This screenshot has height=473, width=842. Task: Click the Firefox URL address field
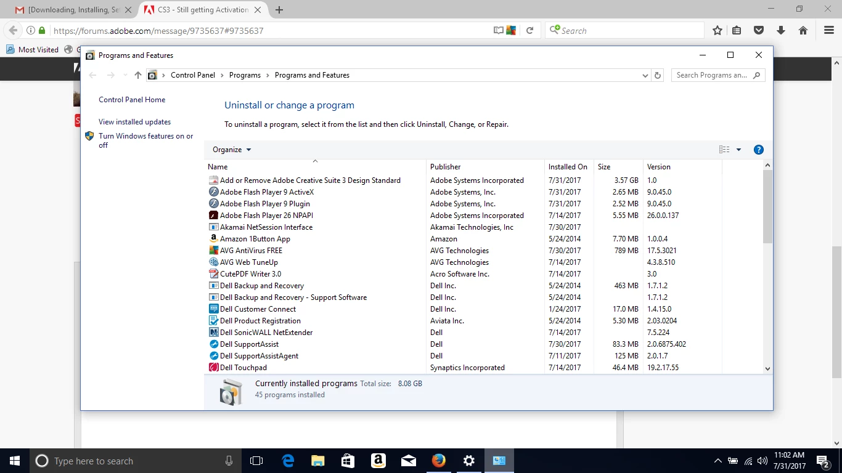(271, 30)
